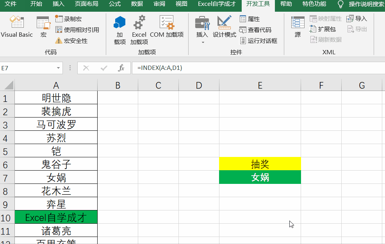385x244 pixels.
Task: Select row 10 header
Action: pos(7,217)
